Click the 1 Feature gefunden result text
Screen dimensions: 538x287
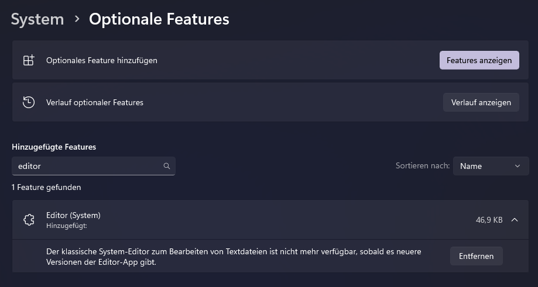(46, 188)
